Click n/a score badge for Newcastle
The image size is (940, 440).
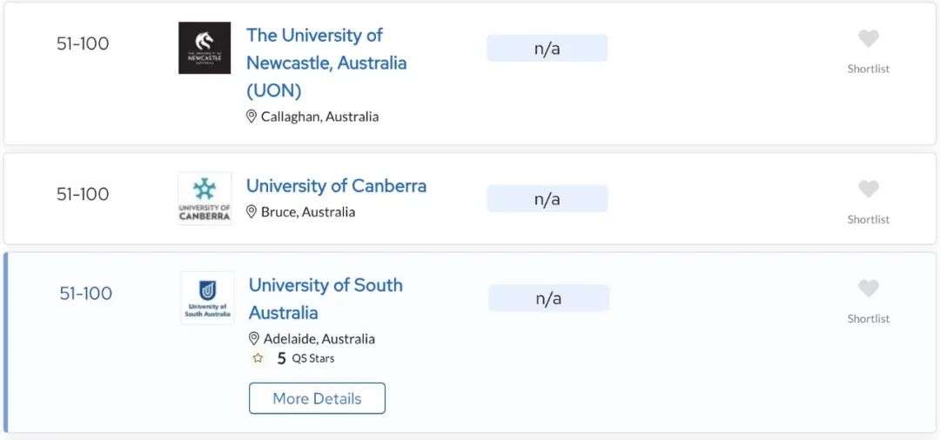tap(547, 49)
